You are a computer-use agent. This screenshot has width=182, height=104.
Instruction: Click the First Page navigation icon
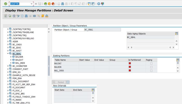tap(72, 4)
